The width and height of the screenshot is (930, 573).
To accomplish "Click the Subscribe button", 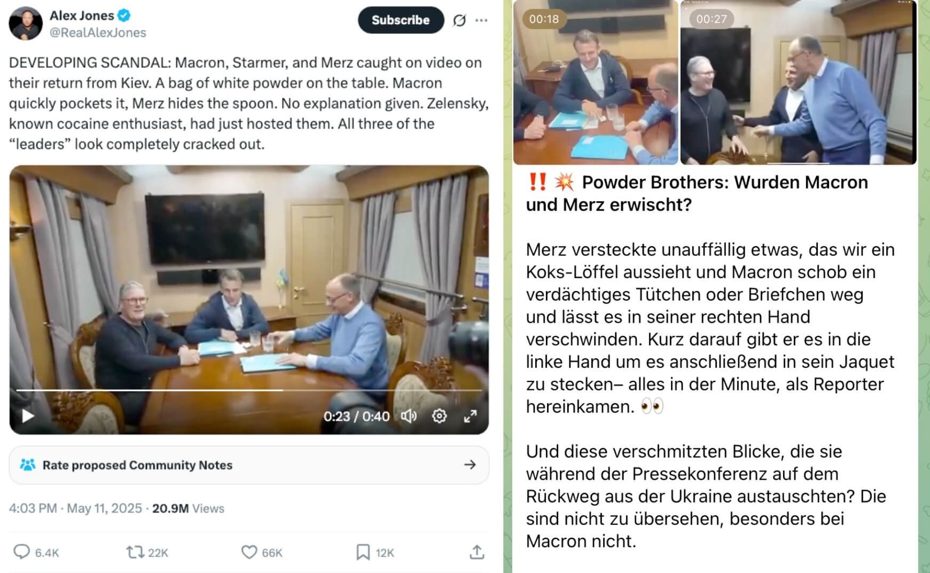I will (x=401, y=20).
